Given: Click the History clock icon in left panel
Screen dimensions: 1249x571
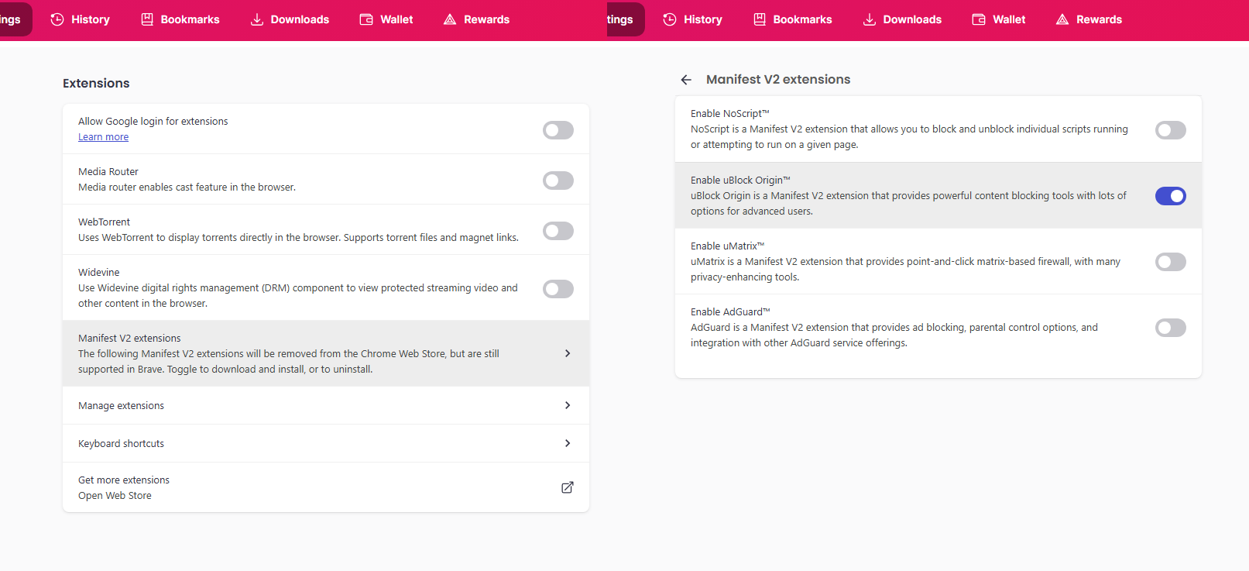Looking at the screenshot, I should click(x=57, y=19).
